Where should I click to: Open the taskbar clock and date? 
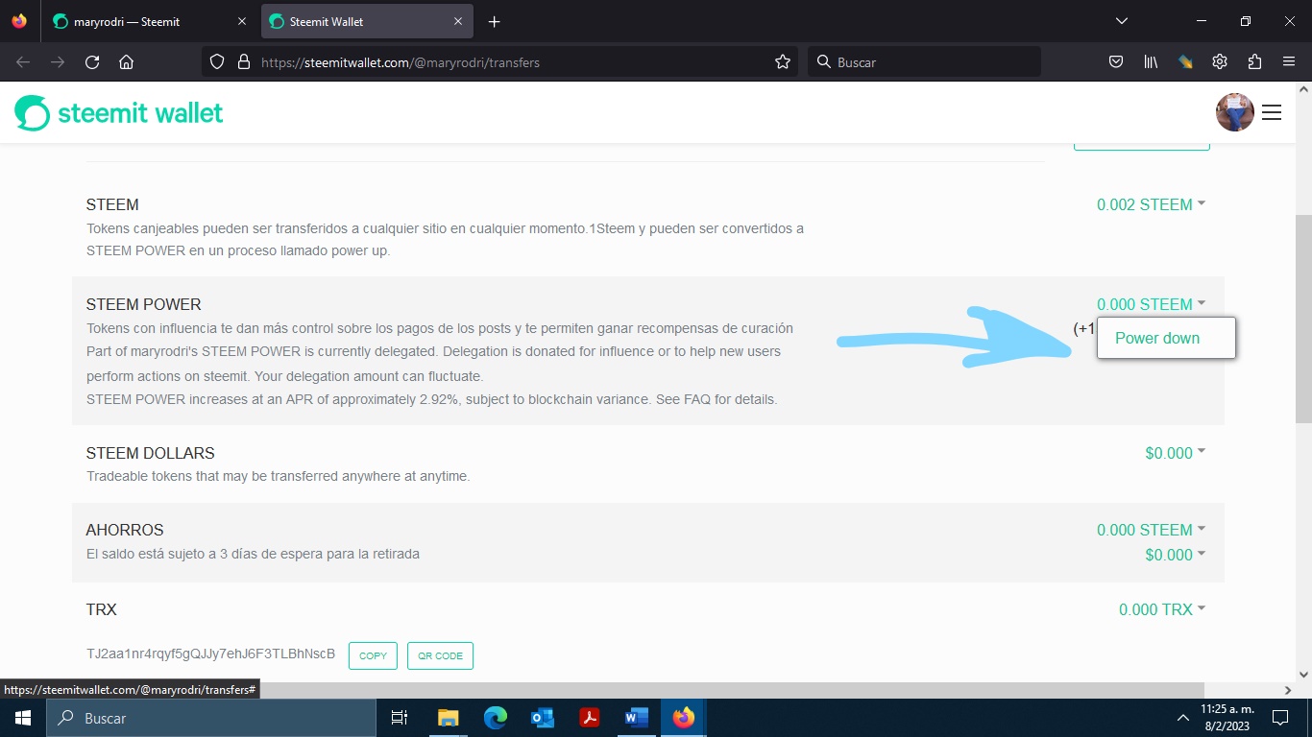coord(1227,718)
